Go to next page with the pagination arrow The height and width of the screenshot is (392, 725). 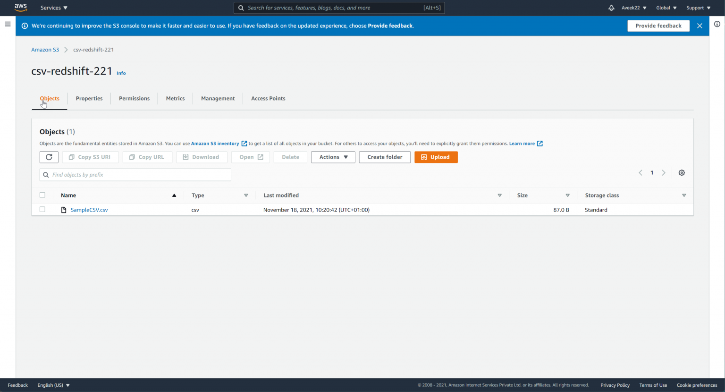coord(664,172)
